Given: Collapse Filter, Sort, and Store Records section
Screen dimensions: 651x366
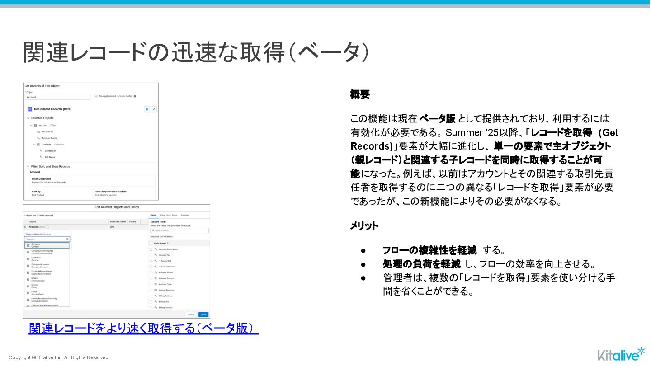Looking at the screenshot, I should [x=28, y=166].
